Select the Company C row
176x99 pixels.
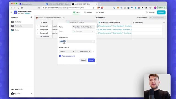point(44,33)
